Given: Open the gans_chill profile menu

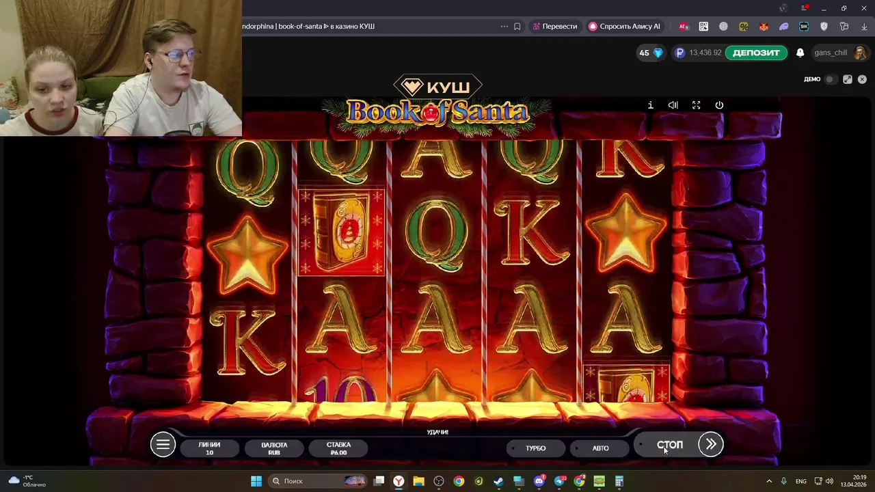Looking at the screenshot, I should coord(839,53).
